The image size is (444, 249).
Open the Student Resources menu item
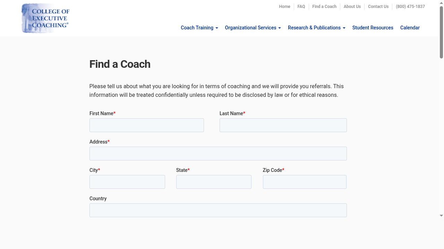(373, 28)
